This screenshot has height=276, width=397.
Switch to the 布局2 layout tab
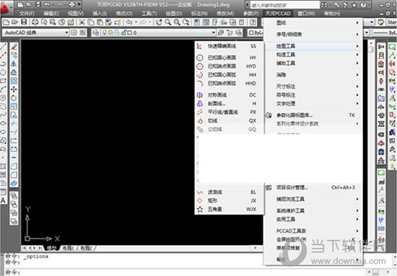coord(86,248)
